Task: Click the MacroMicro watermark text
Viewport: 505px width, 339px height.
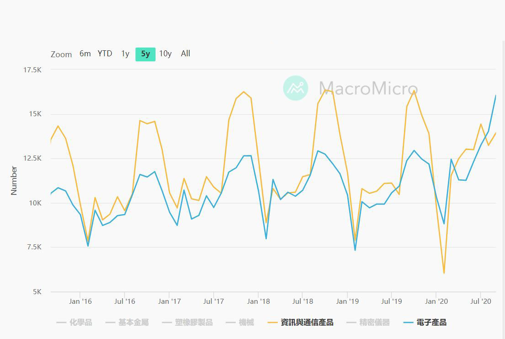Action: coord(368,88)
